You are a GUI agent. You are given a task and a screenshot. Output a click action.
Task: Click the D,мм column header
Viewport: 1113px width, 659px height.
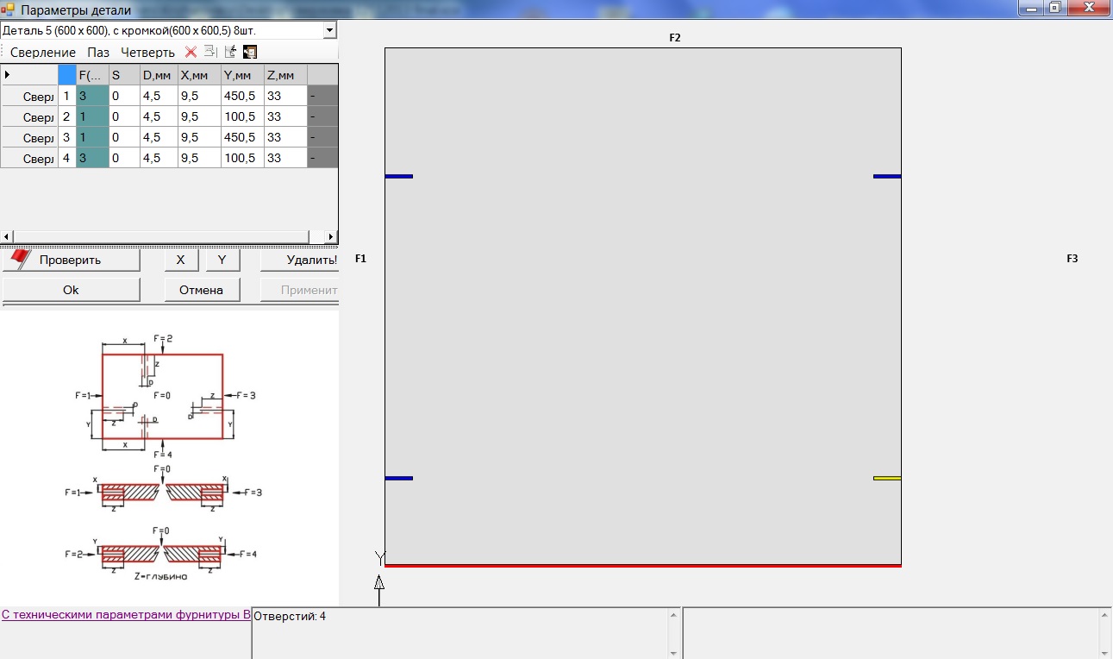point(159,75)
